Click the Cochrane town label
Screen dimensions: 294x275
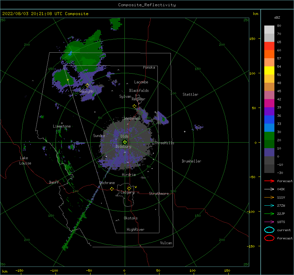107,183
